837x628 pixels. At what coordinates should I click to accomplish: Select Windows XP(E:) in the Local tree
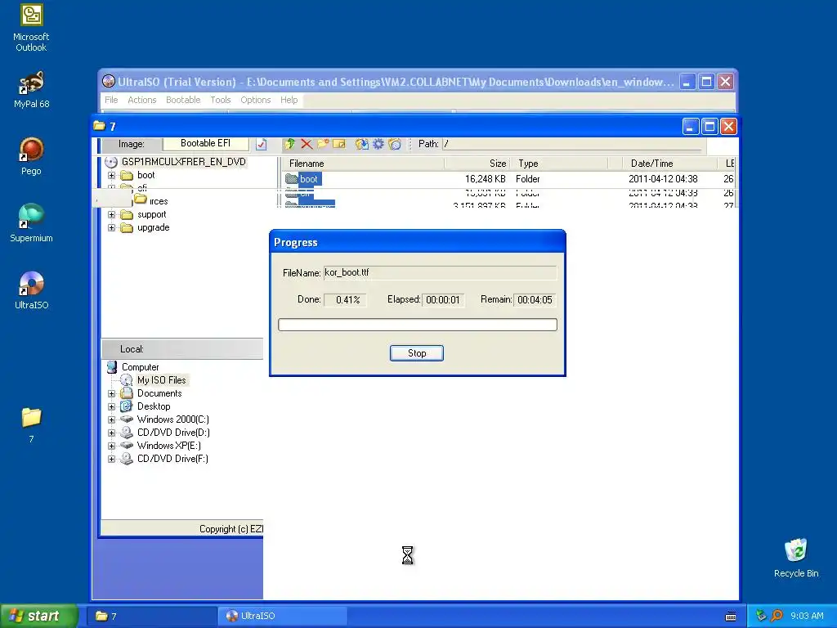(168, 446)
